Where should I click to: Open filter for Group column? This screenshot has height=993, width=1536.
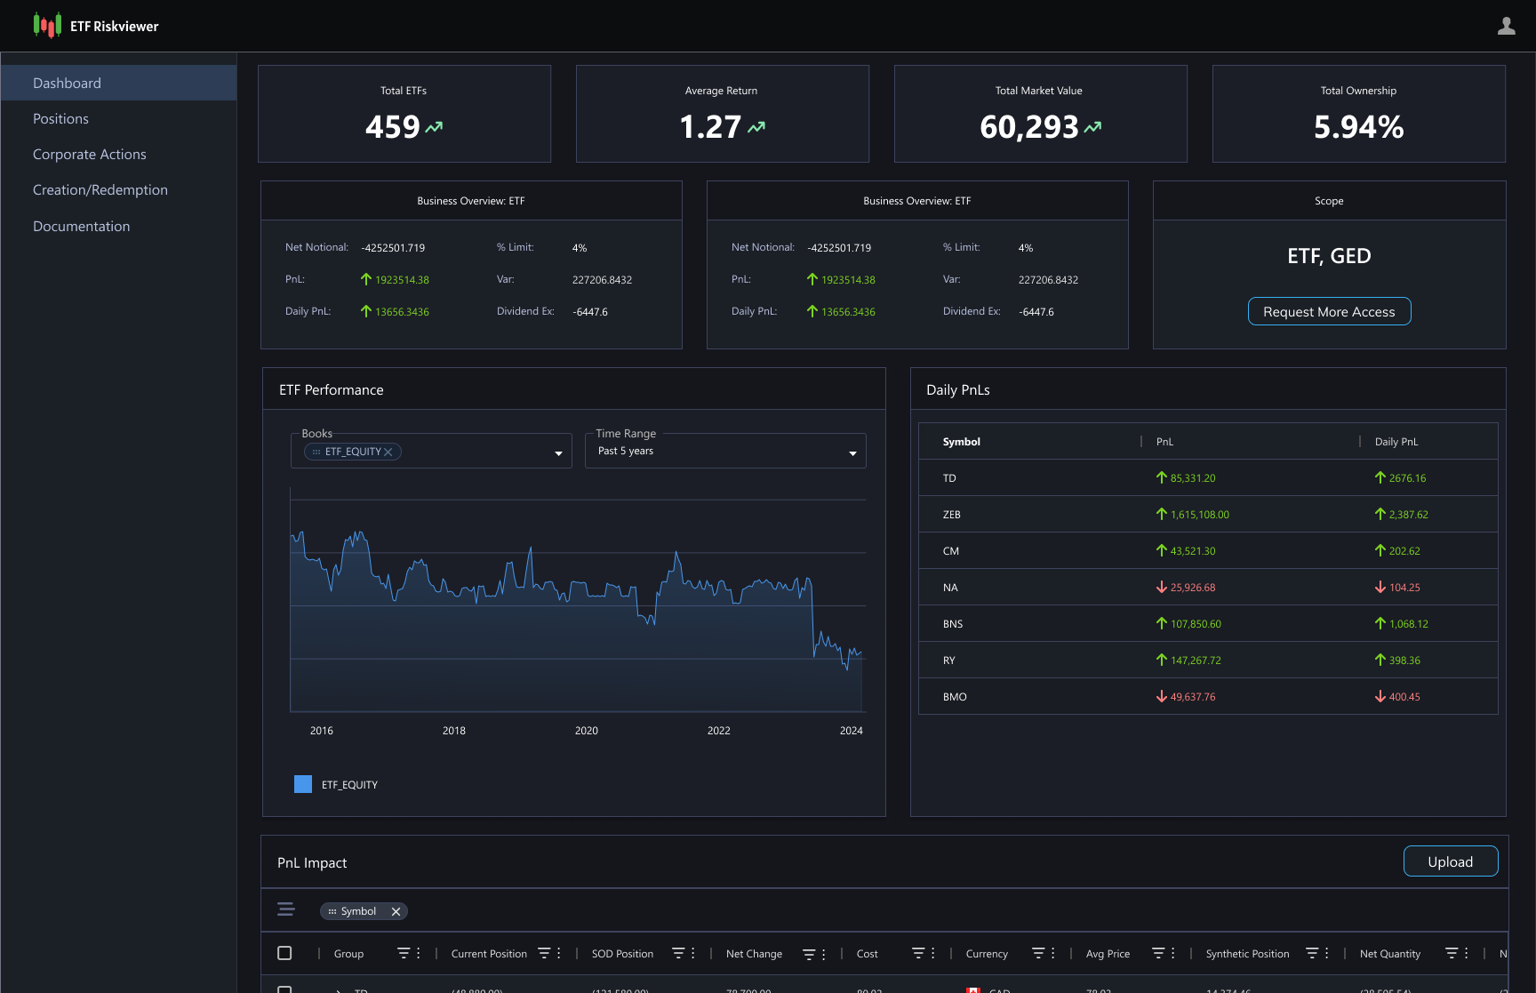(x=403, y=953)
